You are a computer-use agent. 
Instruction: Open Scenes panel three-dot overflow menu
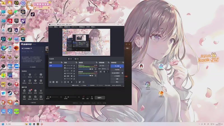coord(62,82)
